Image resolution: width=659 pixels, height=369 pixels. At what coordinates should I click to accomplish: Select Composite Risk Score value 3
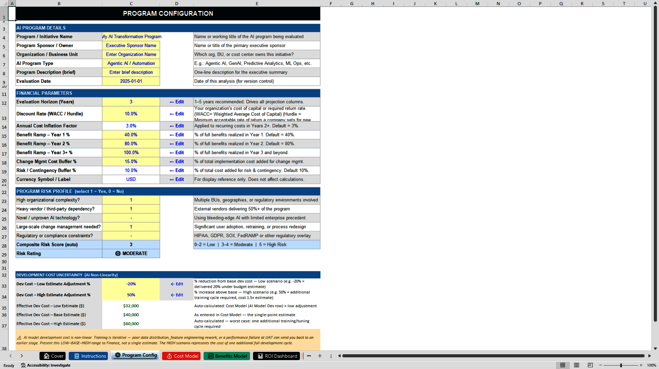coord(131,245)
